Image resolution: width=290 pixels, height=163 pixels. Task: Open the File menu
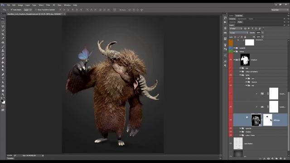click(9, 5)
